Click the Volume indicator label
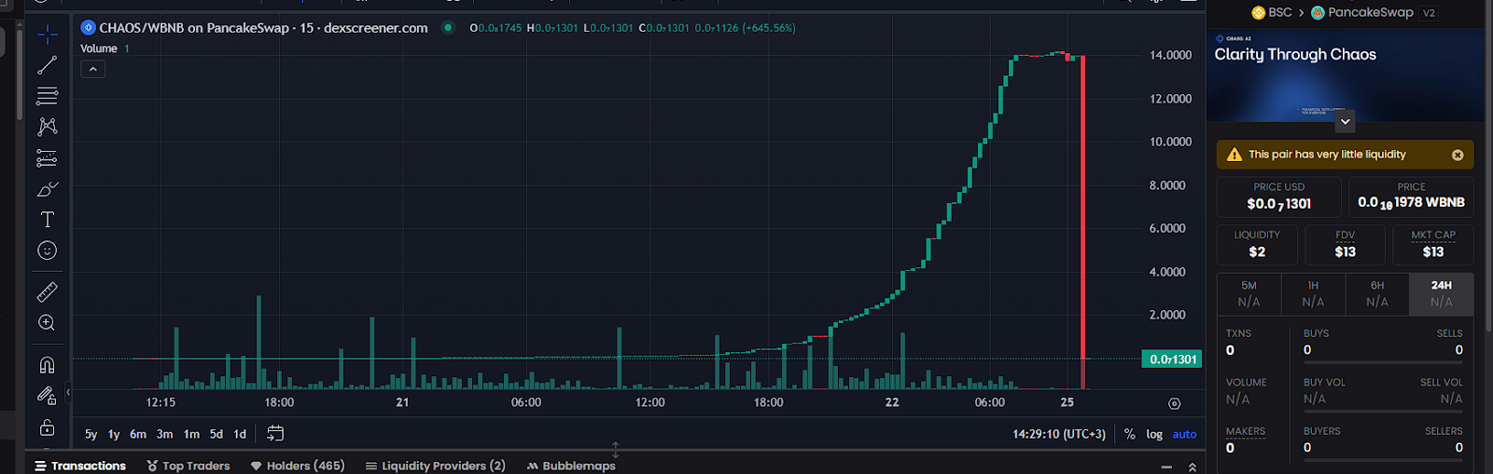Image resolution: width=1493 pixels, height=474 pixels. click(x=99, y=48)
